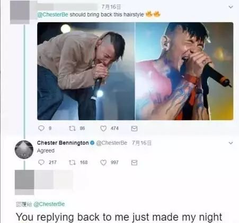Click the reply icon on the hairstyle tweet

41,128
